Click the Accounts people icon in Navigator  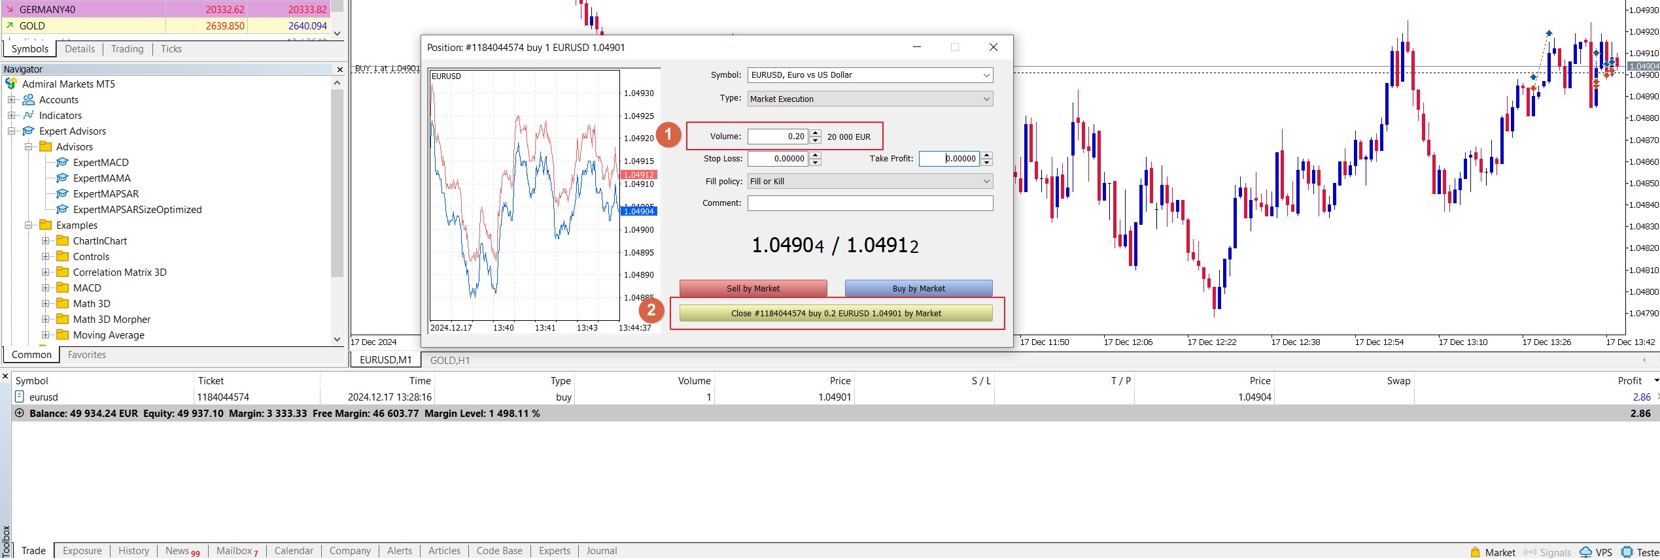(x=28, y=99)
